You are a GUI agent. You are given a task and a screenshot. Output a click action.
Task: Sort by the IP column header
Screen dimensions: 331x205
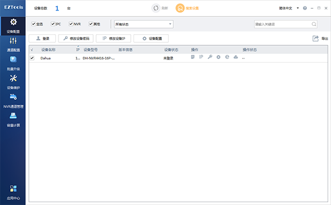pyautogui.click(x=78, y=50)
